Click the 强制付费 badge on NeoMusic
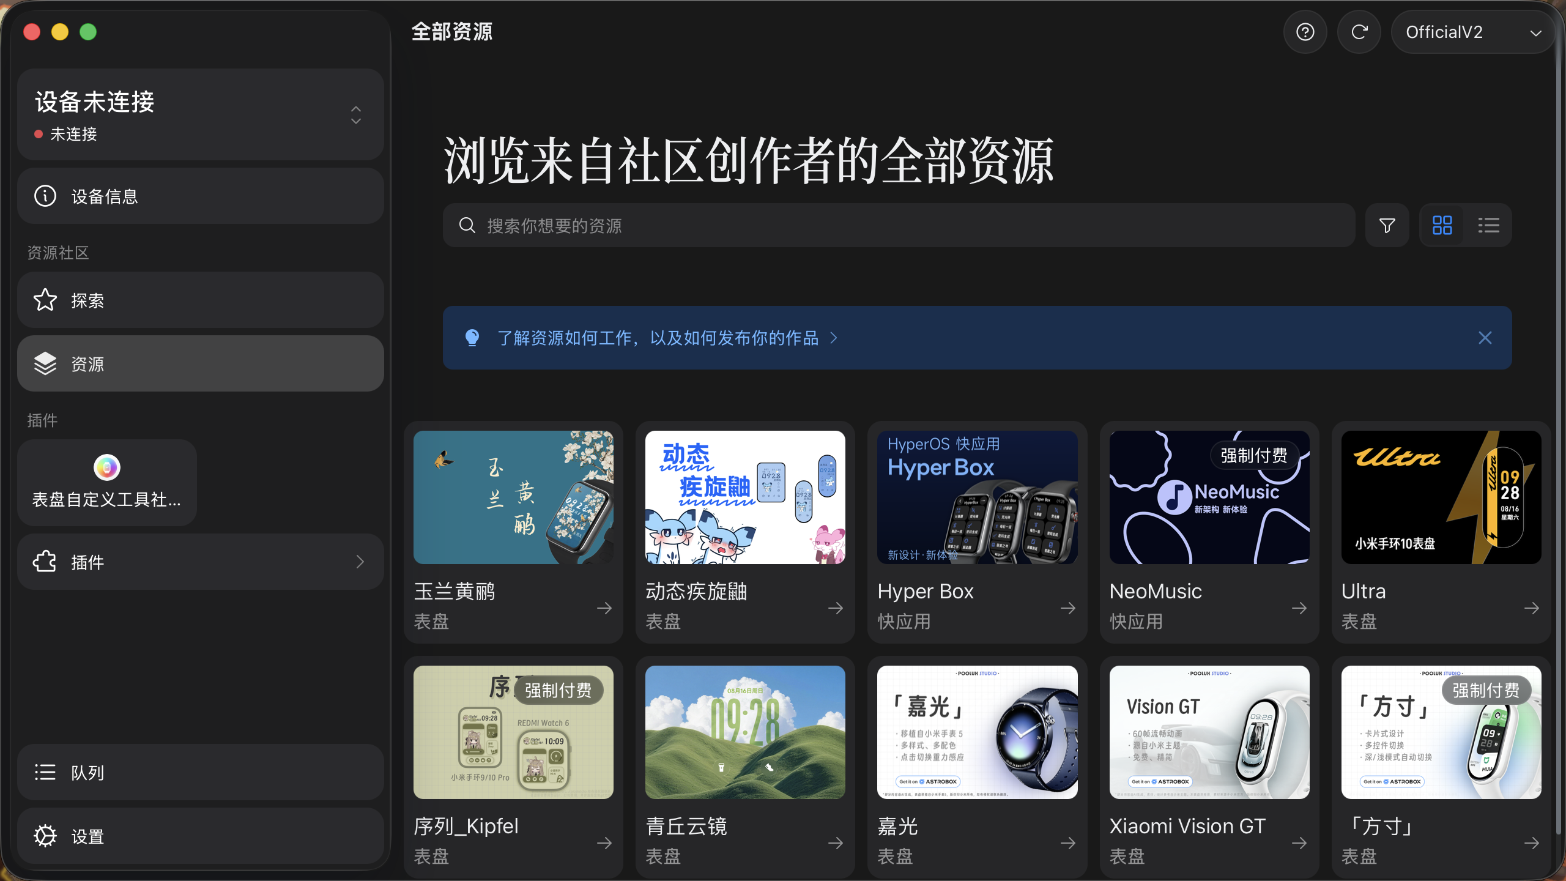Image resolution: width=1566 pixels, height=881 pixels. 1254,455
